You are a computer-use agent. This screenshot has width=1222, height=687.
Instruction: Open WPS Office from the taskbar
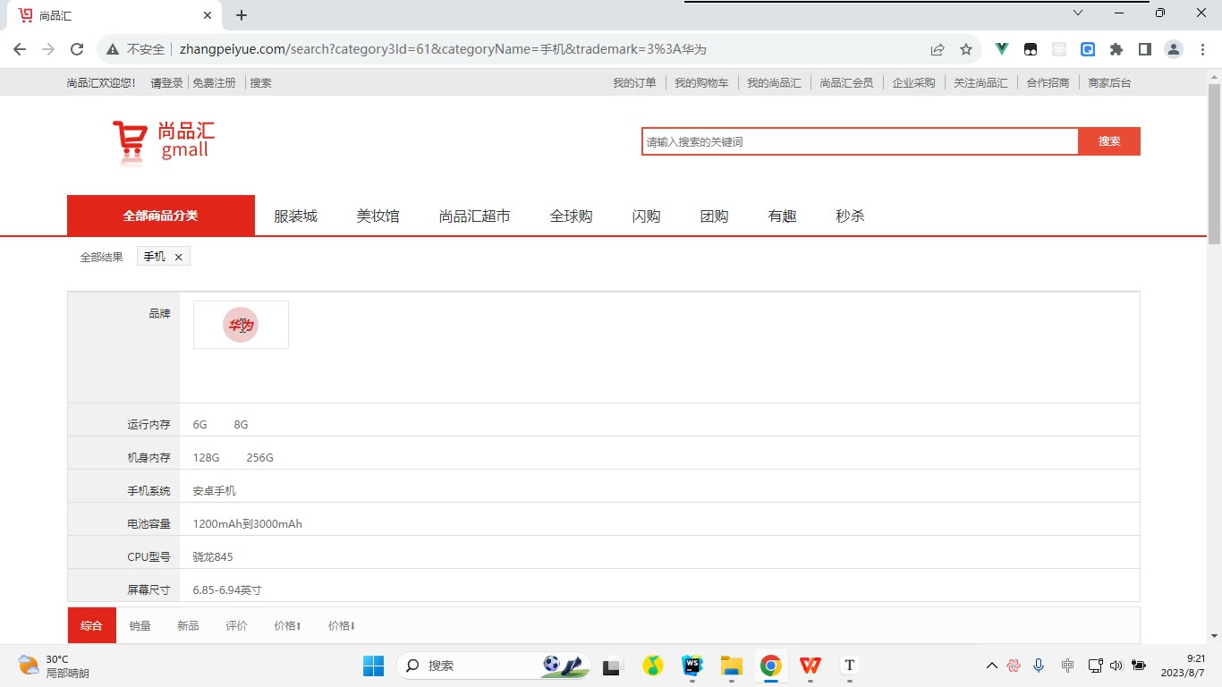810,666
